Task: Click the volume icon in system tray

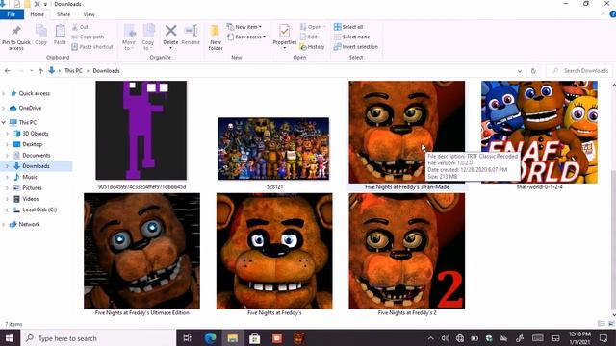Action: coord(445,338)
